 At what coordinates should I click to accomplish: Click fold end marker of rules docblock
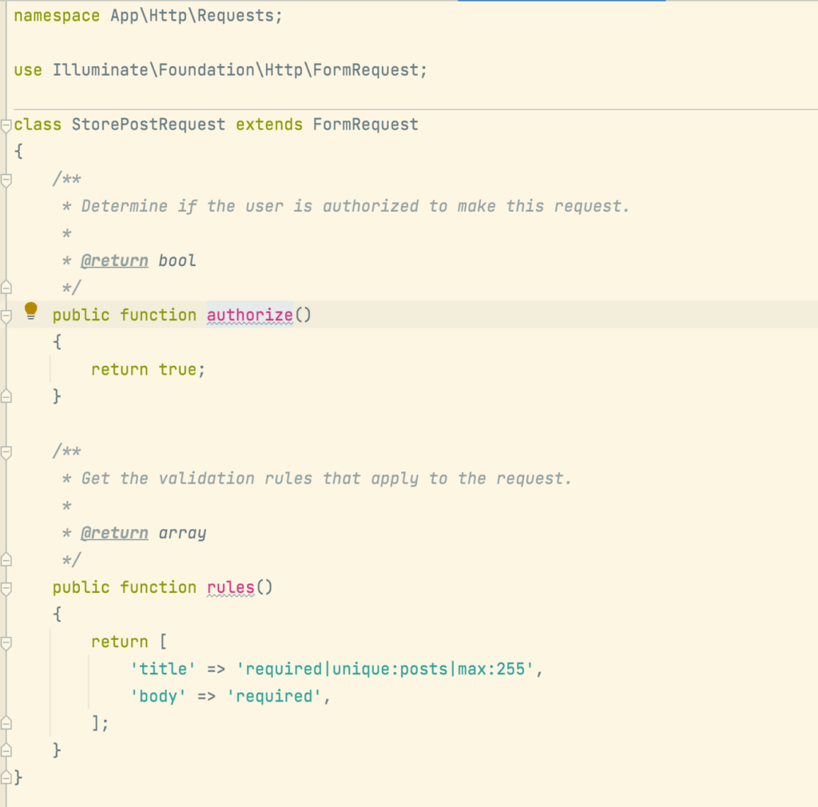(6, 560)
